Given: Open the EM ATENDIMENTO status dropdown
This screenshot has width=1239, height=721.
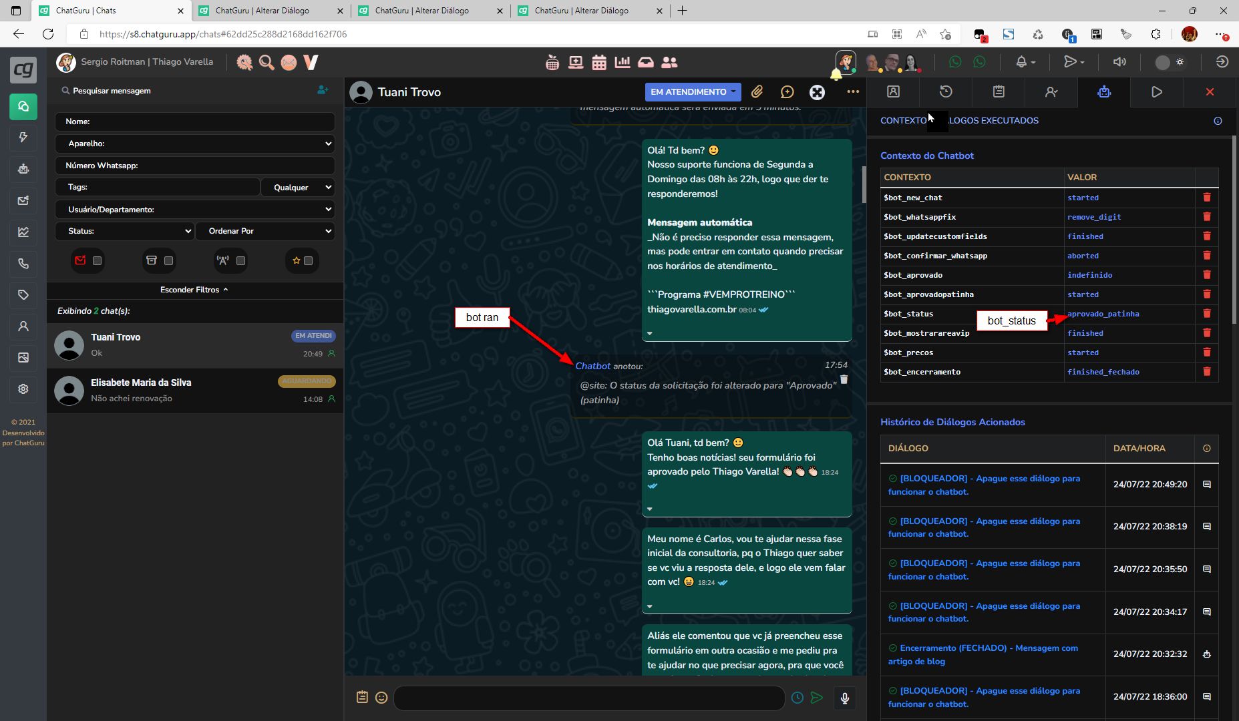Looking at the screenshot, I should click(x=693, y=92).
